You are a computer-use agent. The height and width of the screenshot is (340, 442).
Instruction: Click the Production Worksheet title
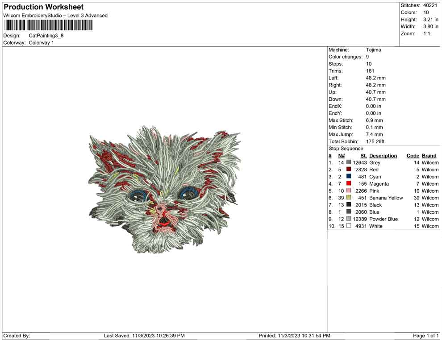click(43, 7)
